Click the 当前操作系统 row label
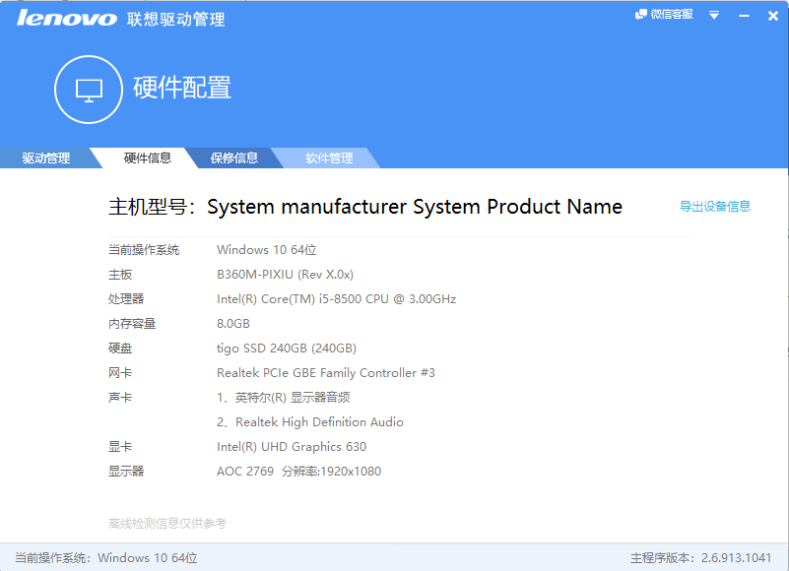The height and width of the screenshot is (571, 789). (x=144, y=249)
